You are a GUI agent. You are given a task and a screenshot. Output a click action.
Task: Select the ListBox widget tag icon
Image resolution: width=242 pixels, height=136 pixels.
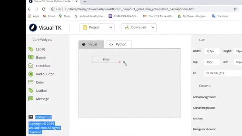[31, 91]
